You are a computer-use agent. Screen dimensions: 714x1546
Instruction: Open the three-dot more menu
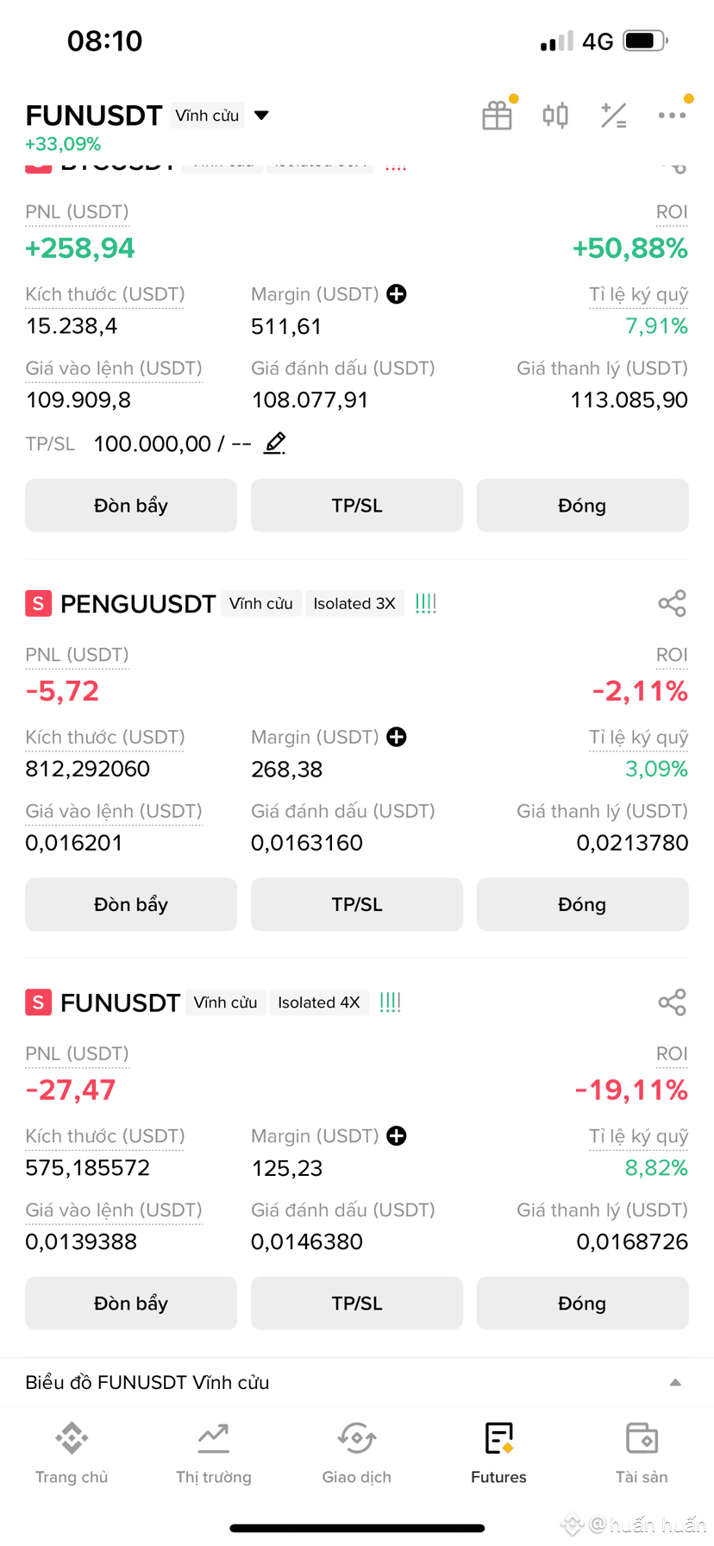[x=672, y=116]
